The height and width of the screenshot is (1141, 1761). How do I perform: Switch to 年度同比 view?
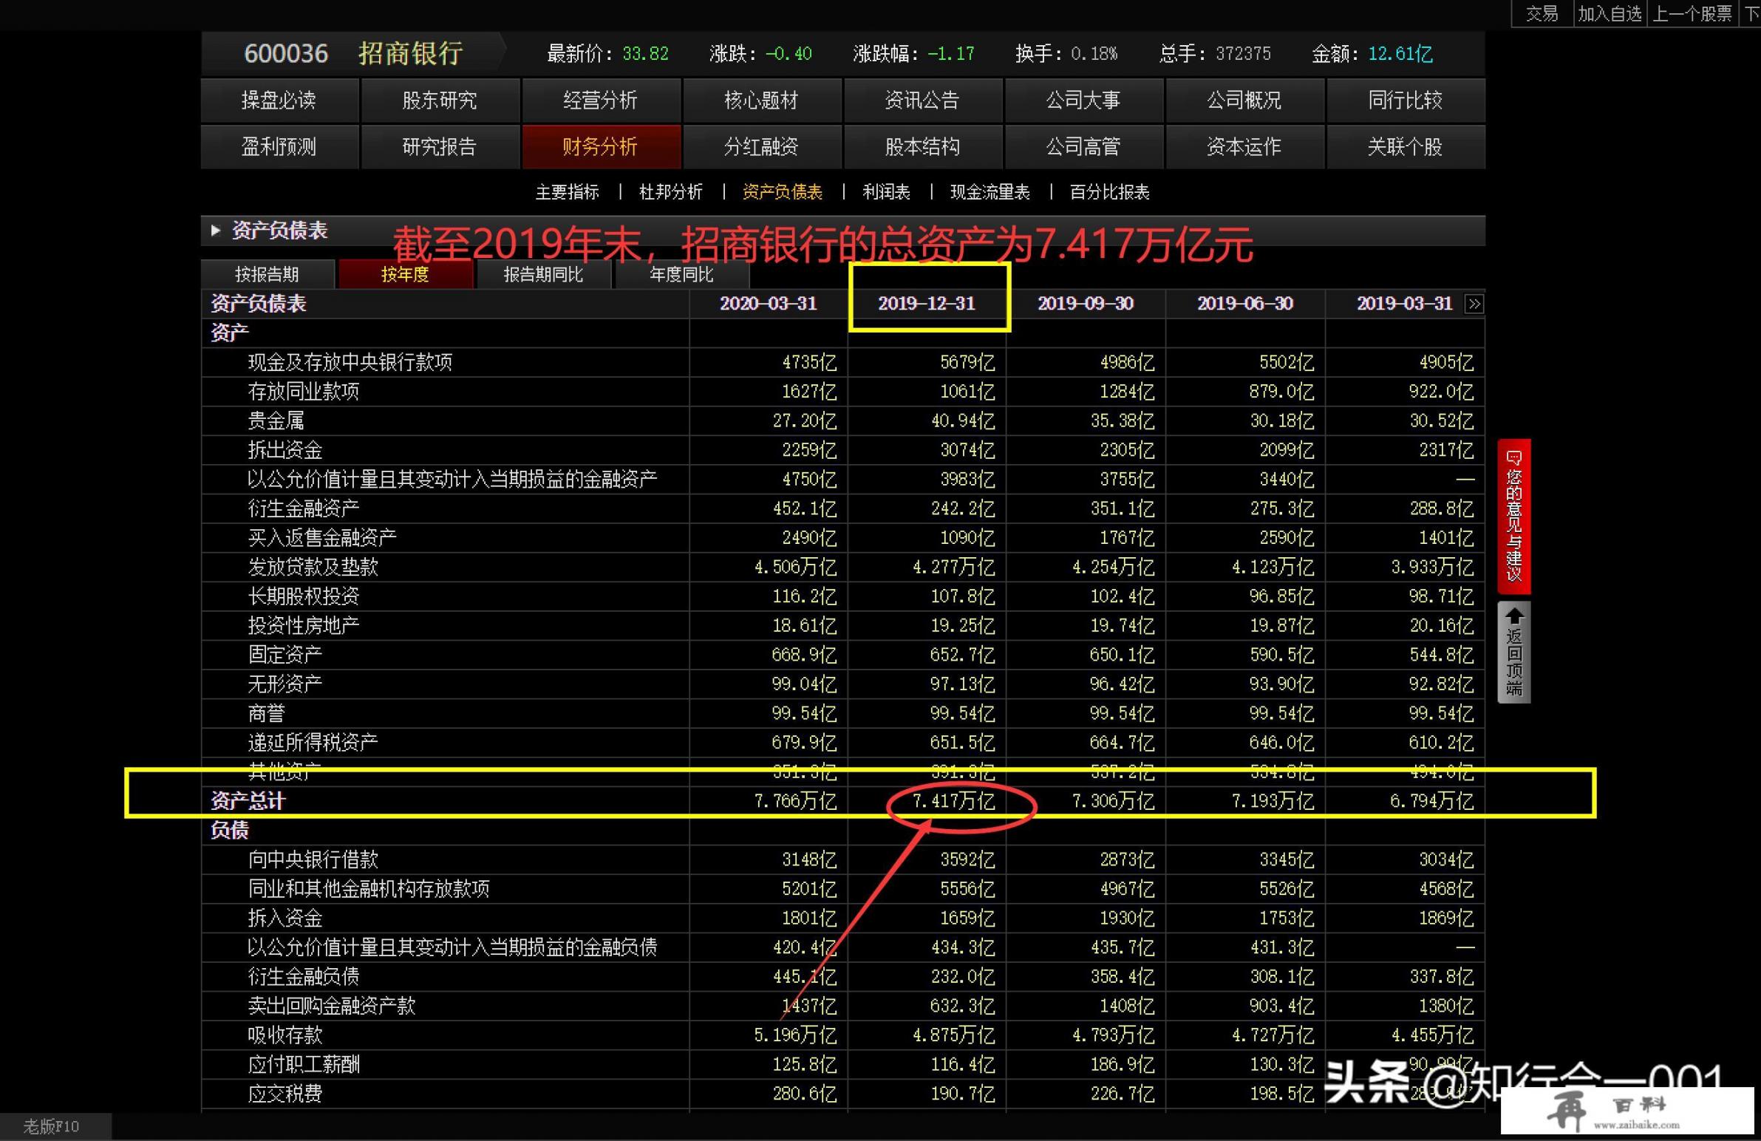click(x=681, y=274)
